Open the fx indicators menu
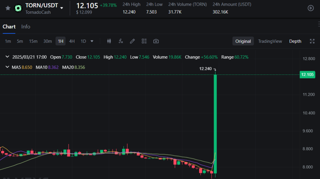Screen dimensions: 320x179 [x=121, y=41]
